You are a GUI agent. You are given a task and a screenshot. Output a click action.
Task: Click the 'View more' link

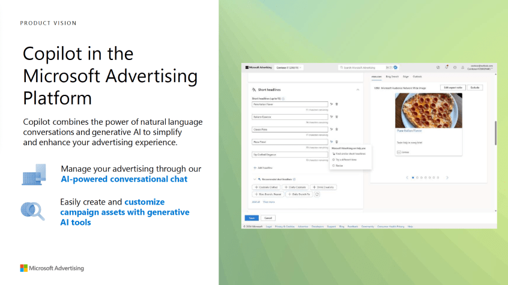pyautogui.click(x=269, y=202)
